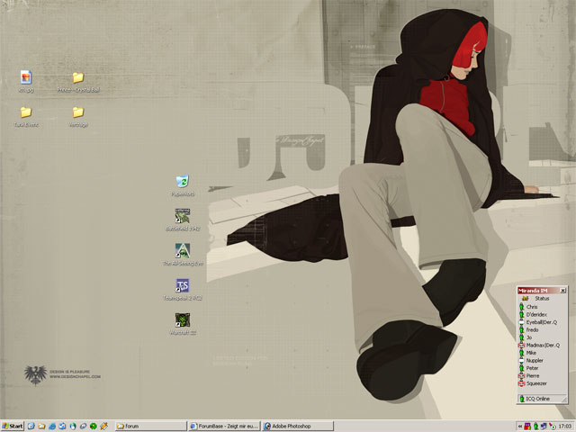Click the mouse-shaped quick launch icon
Screen dimensions: 576x432
(83, 426)
